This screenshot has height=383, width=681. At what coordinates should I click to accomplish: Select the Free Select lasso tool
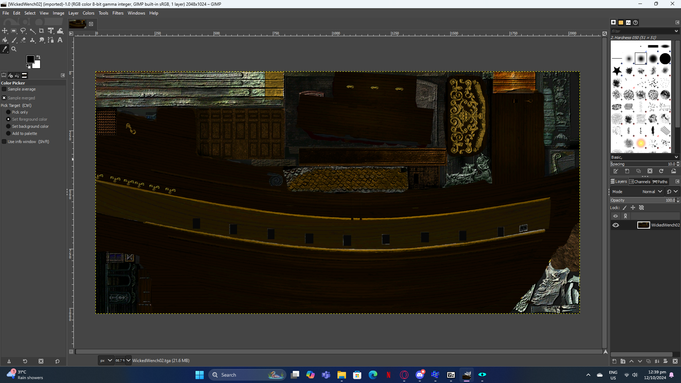(23, 31)
